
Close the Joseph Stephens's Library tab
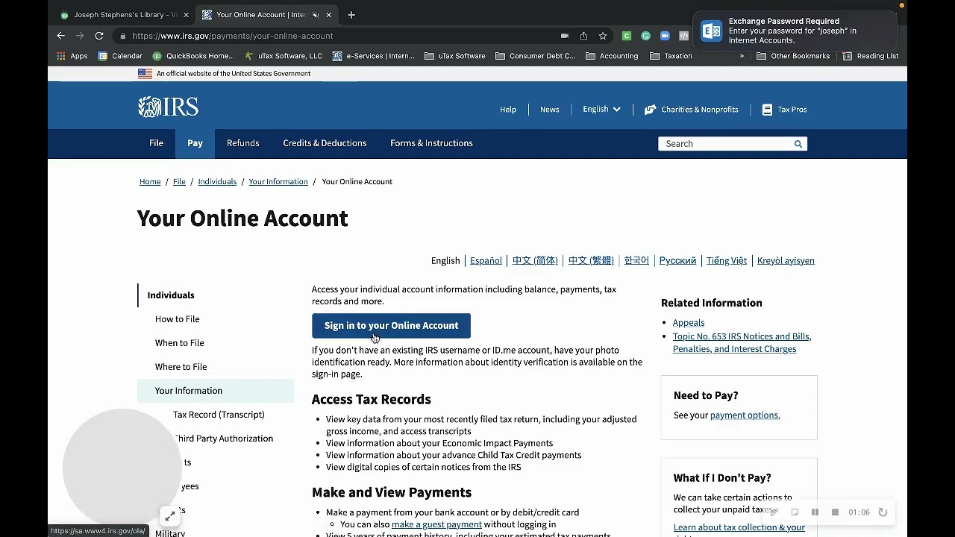coord(184,15)
